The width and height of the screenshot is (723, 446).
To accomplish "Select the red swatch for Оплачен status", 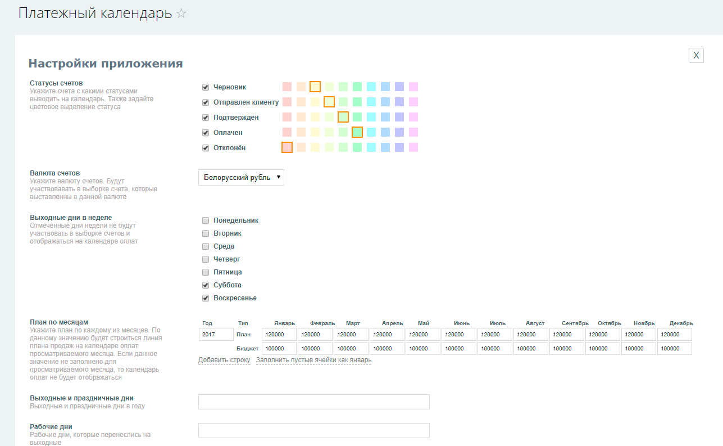I will (287, 132).
